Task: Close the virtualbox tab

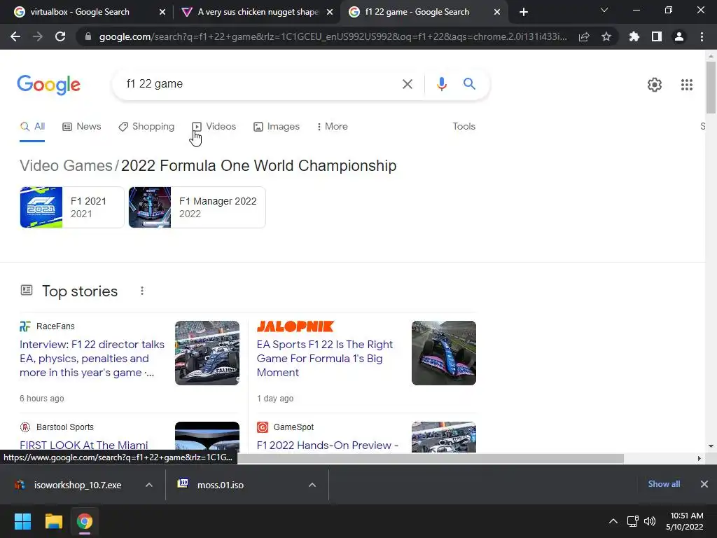Action: (162, 12)
